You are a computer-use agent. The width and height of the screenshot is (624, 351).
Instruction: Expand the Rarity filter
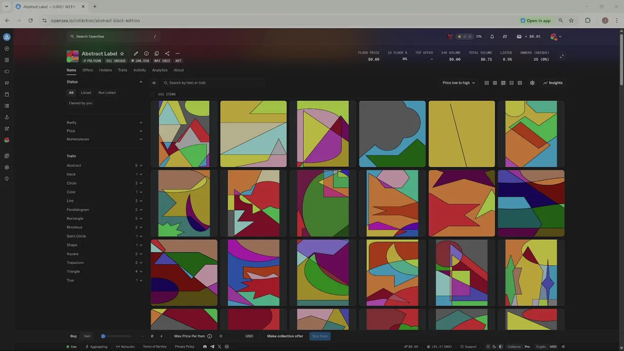pos(105,122)
